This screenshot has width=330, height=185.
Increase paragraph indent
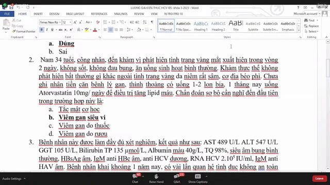click(138, 22)
